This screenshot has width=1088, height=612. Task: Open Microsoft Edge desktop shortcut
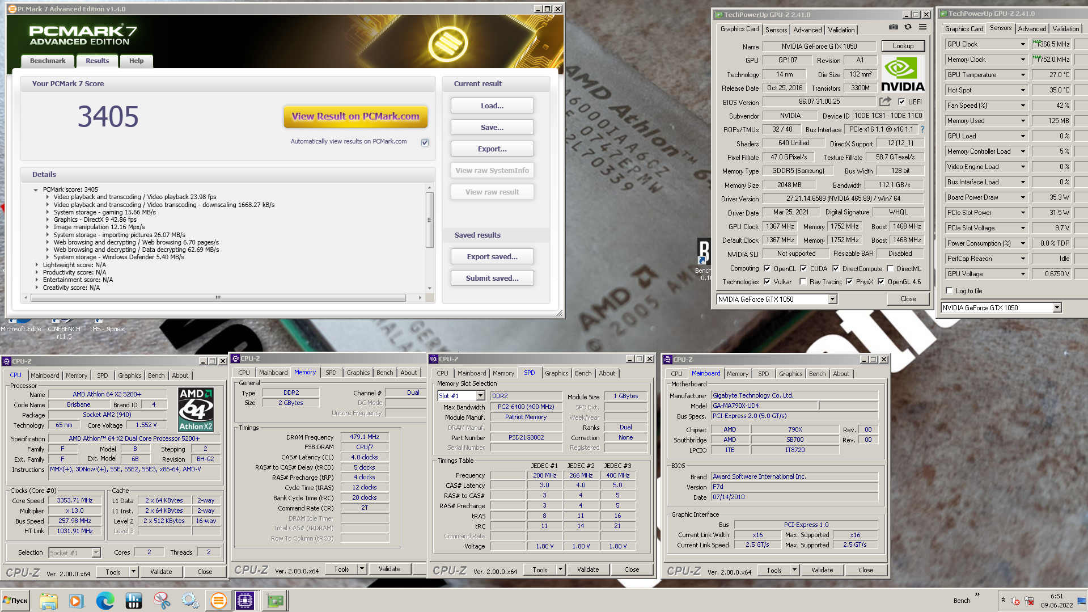pyautogui.click(x=21, y=325)
